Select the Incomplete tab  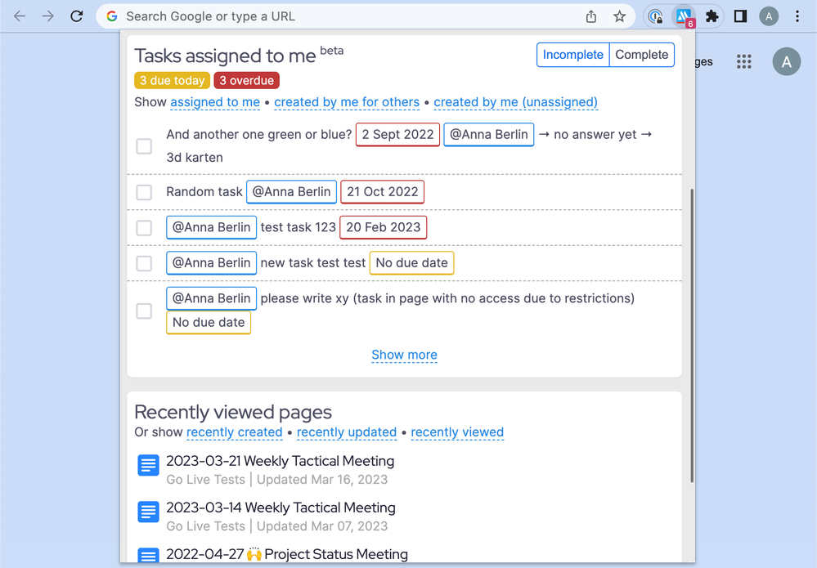tap(572, 55)
